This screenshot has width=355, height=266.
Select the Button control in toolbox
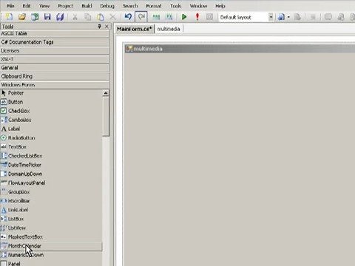click(51, 102)
